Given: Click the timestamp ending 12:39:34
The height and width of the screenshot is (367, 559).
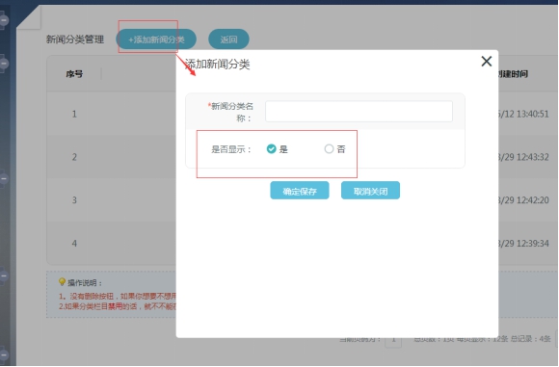Looking at the screenshot, I should coord(523,244).
